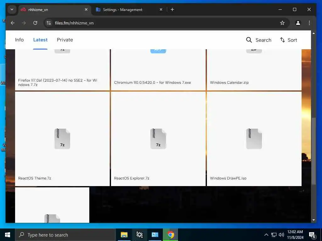Click the ReactOS Explorer.7z file name

pyautogui.click(x=132, y=178)
